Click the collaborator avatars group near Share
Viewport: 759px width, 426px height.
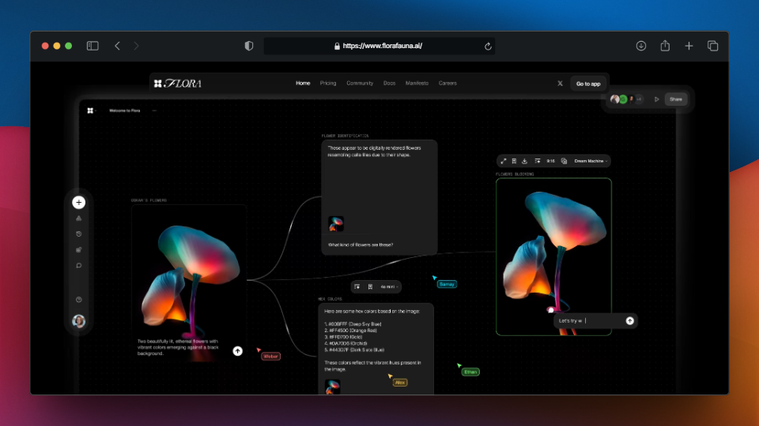[627, 99]
